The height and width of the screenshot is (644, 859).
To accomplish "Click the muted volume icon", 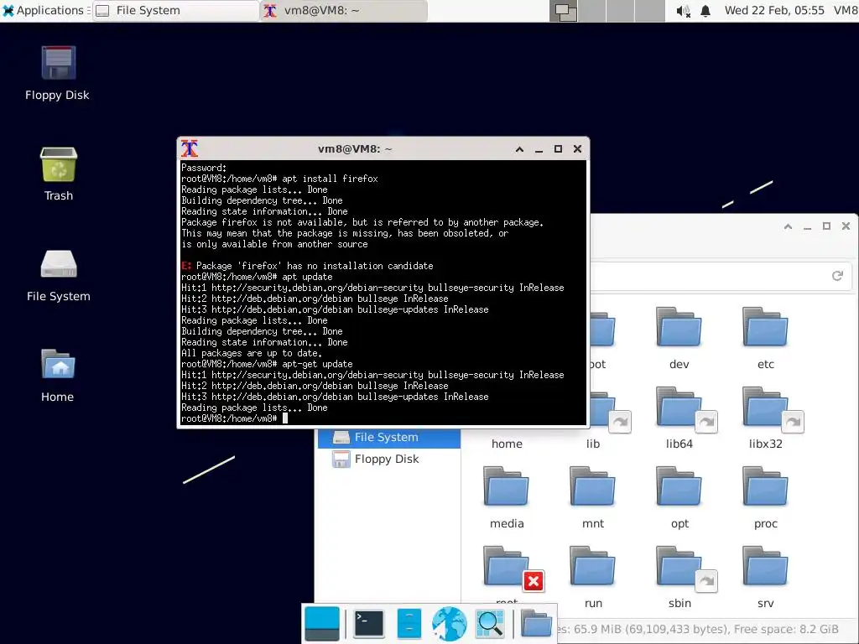I will (x=683, y=11).
